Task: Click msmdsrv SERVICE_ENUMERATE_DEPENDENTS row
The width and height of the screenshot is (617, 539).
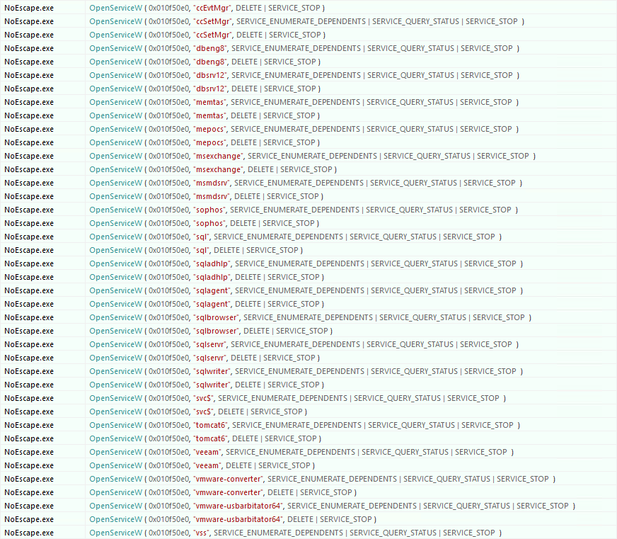Action: click(308, 183)
